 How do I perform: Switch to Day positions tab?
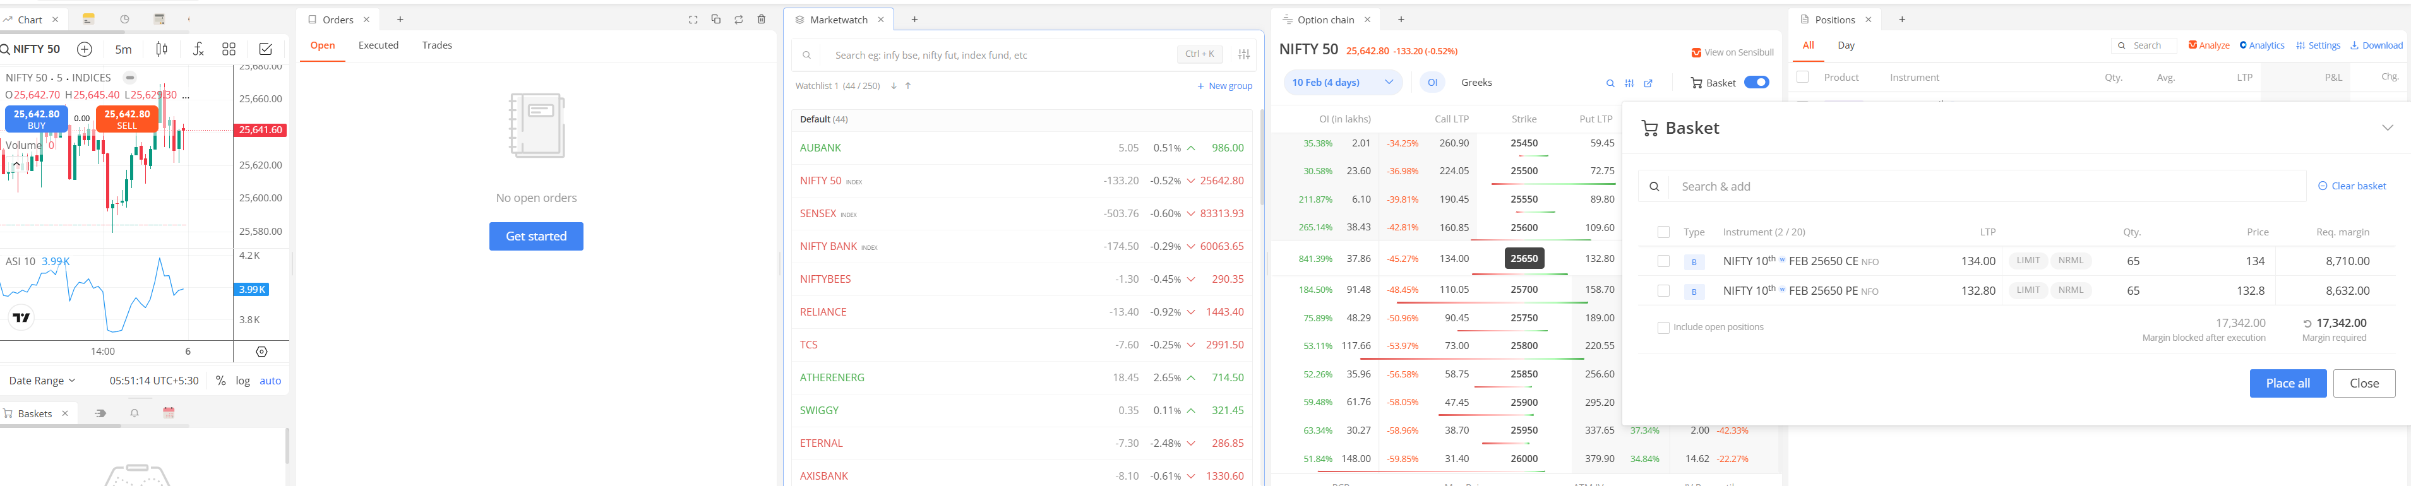click(x=1846, y=46)
